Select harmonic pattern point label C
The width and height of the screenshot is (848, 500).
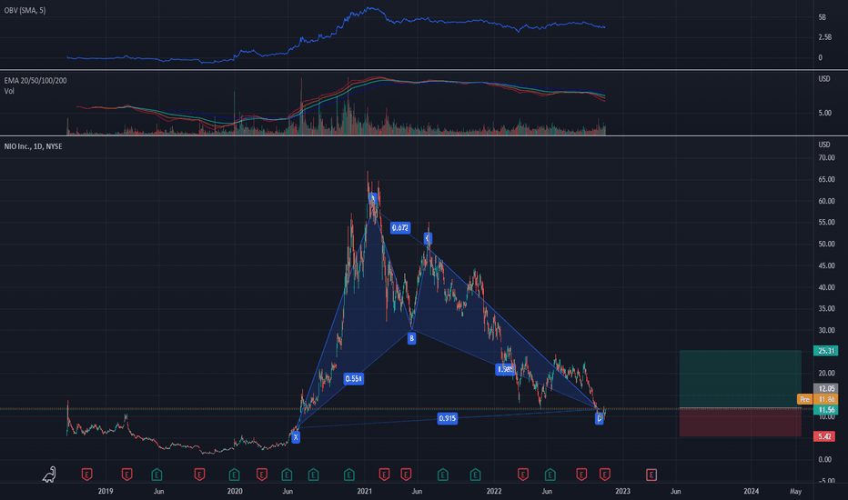[428, 238]
